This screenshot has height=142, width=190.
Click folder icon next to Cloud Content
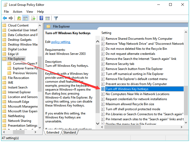pos(4,25)
